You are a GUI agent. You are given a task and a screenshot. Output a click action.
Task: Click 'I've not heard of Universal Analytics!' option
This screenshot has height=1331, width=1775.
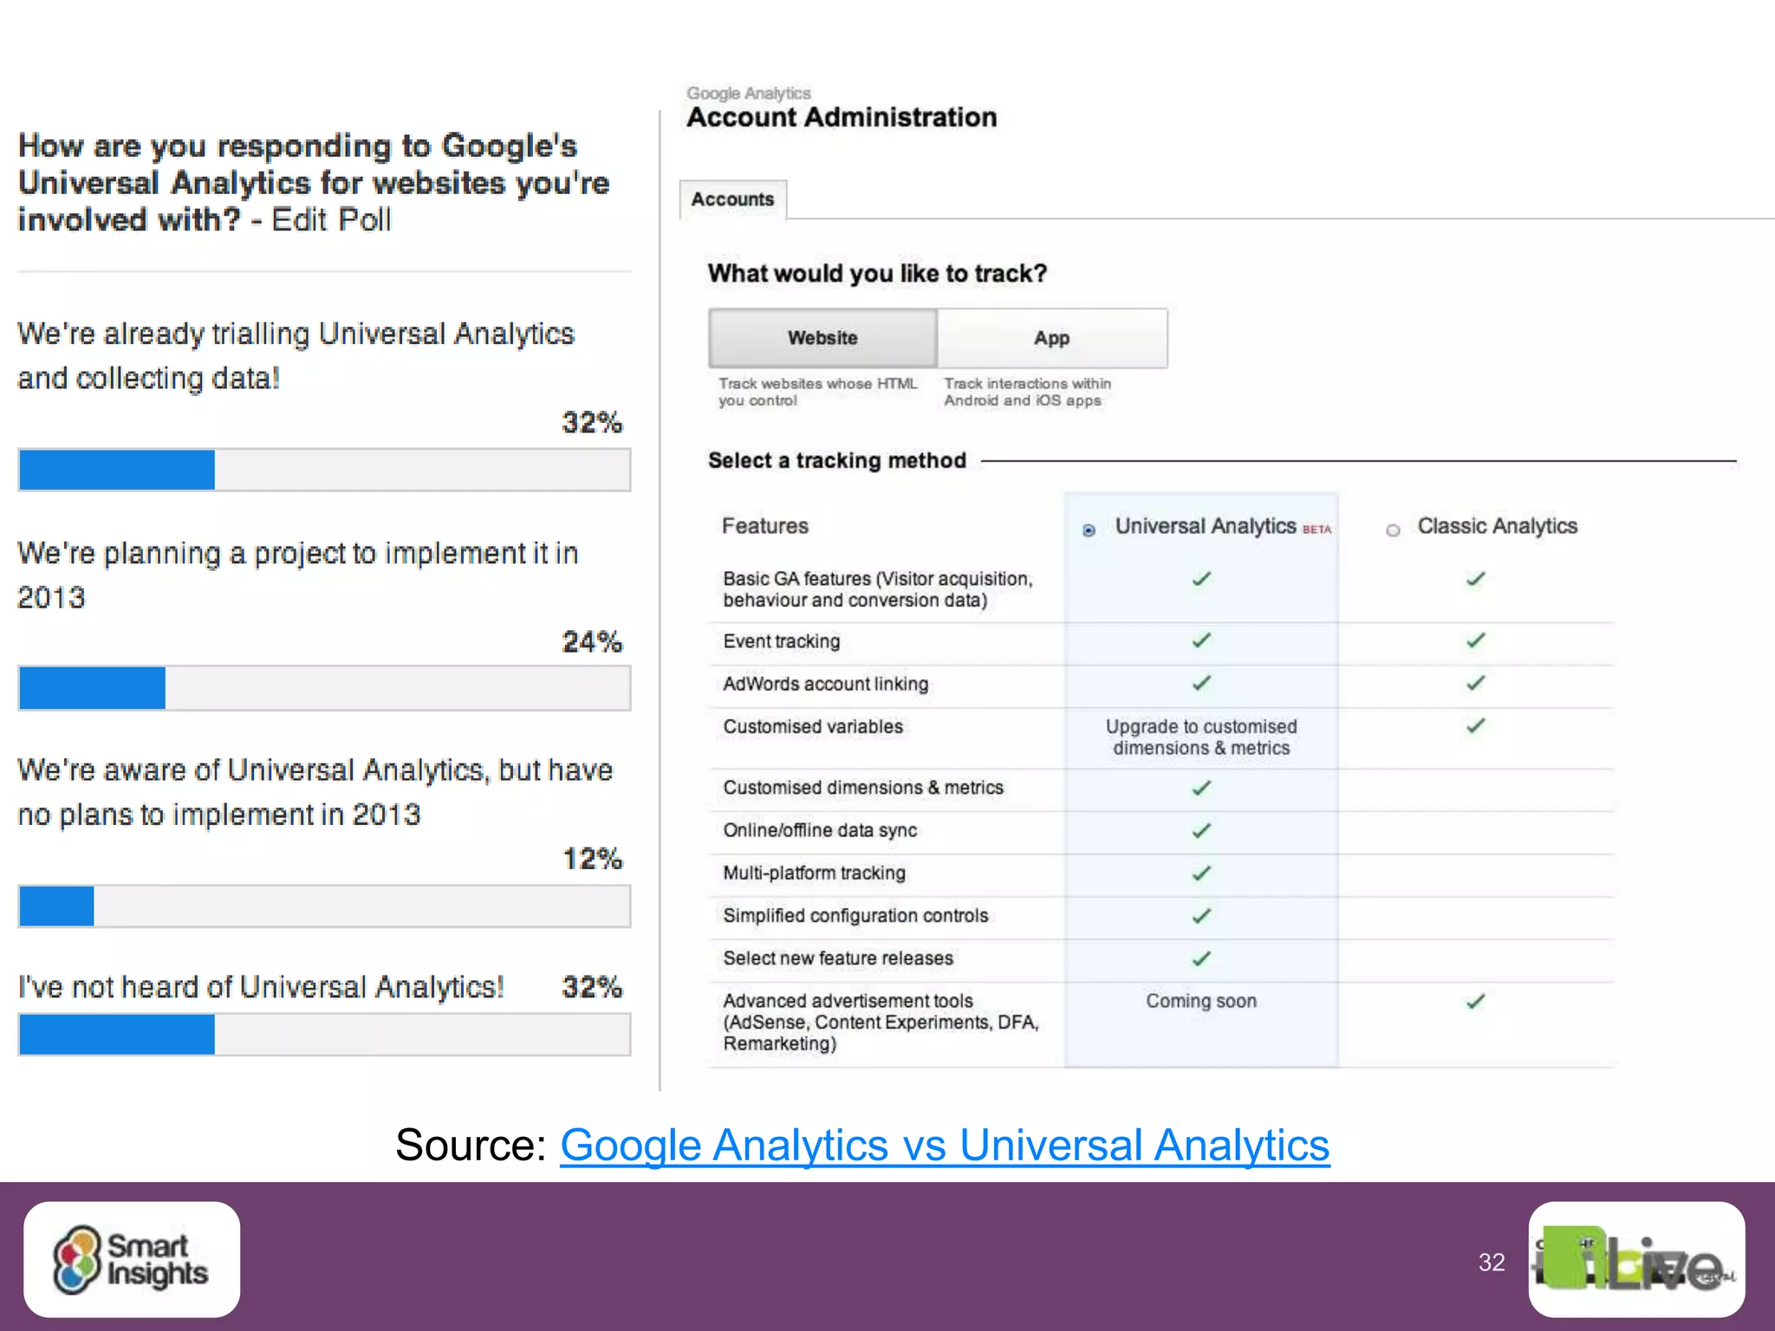(x=261, y=987)
